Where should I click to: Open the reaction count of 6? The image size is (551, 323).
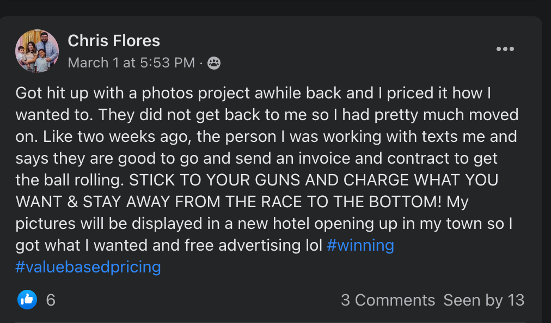[x=51, y=300]
